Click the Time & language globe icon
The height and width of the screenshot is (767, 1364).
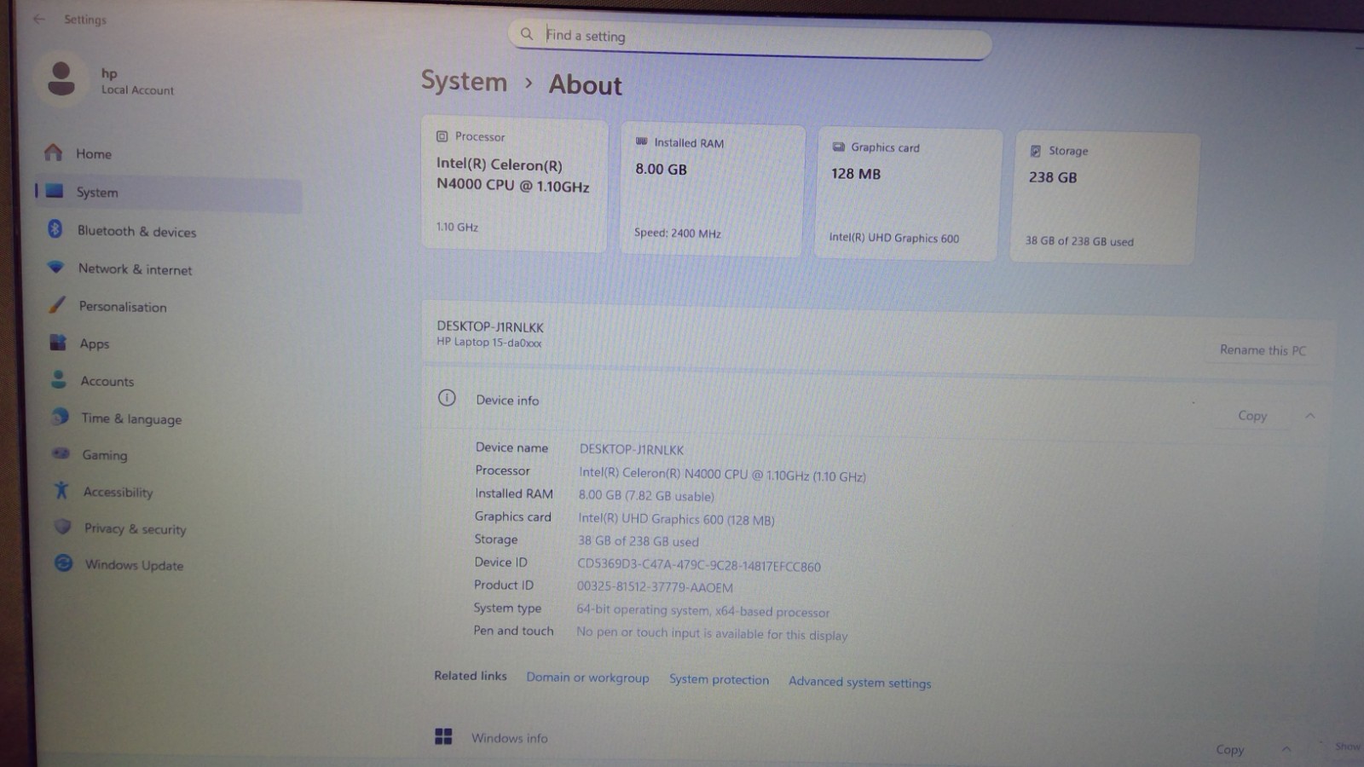[60, 416]
